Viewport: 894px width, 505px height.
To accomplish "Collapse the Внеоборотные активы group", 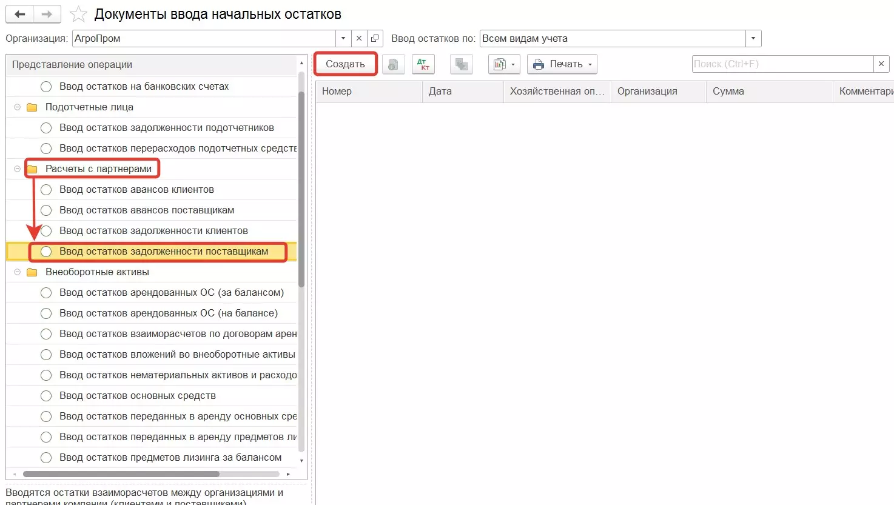I will tap(17, 272).
